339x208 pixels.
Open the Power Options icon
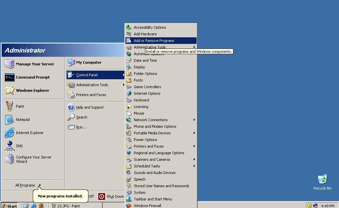point(129,140)
